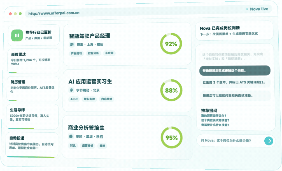Viewport: 282px width, 171px height.
Task: Click the Nova live status dot
Action: click(x=247, y=9)
